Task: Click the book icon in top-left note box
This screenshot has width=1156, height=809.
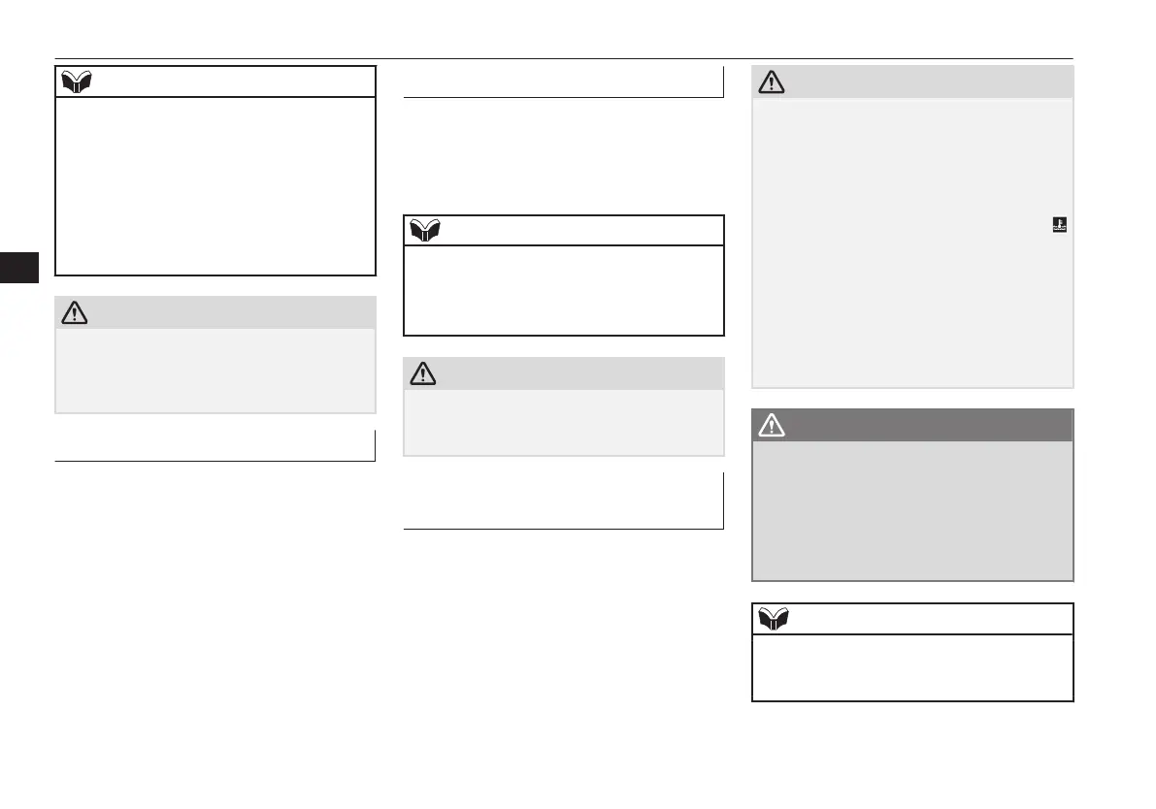Action: point(76,81)
